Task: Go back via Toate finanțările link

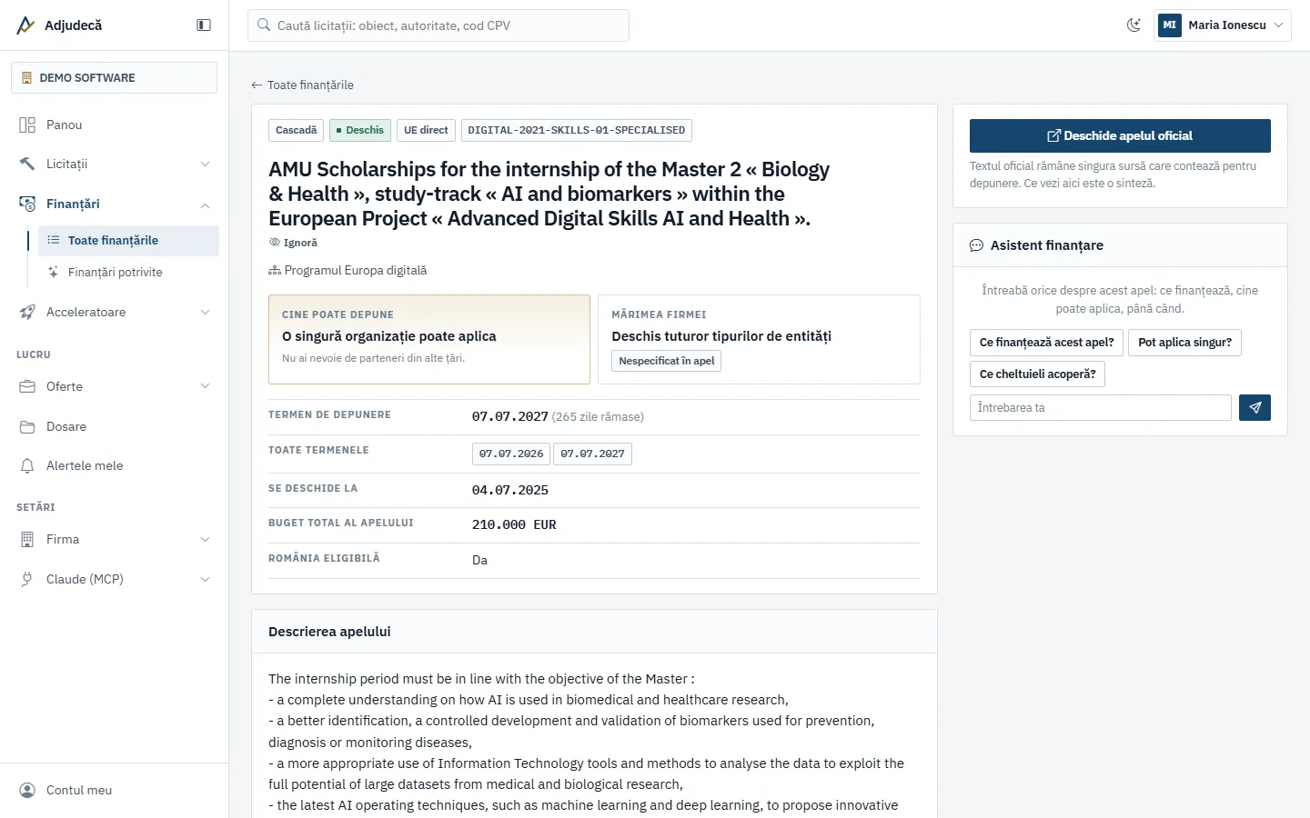Action: click(x=302, y=85)
